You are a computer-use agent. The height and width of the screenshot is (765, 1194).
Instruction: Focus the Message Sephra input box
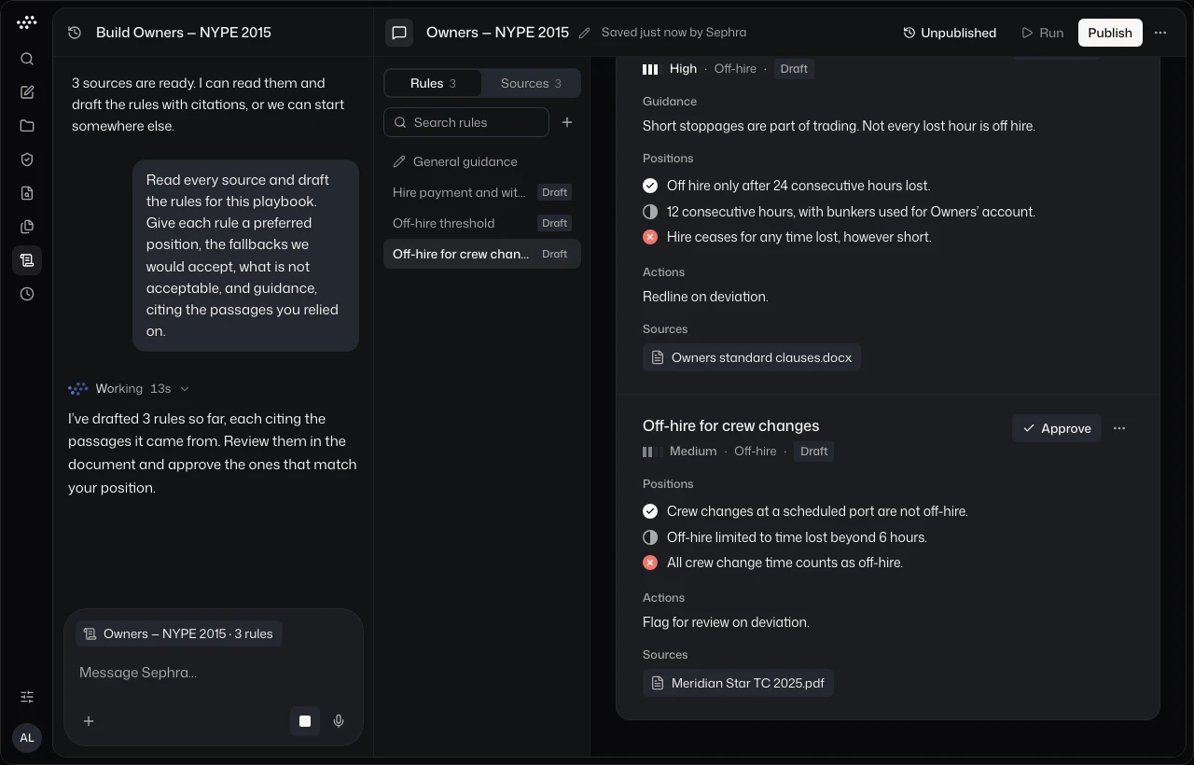coord(213,673)
